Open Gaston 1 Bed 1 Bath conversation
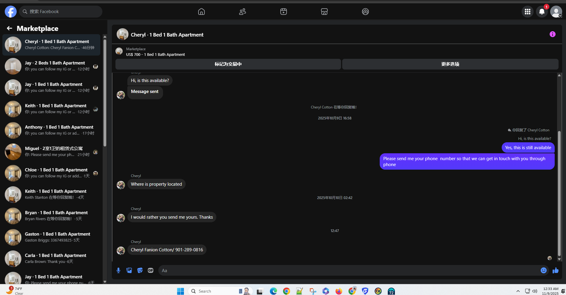Image resolution: width=566 pixels, height=295 pixels. [51, 237]
